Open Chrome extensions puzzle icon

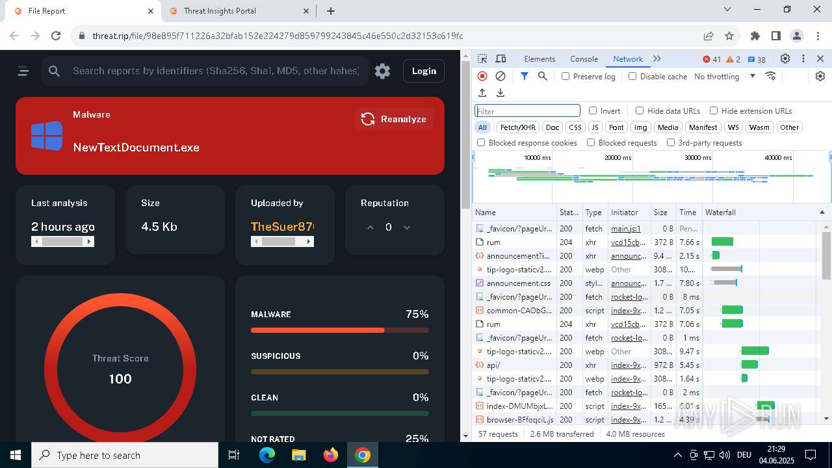755,36
